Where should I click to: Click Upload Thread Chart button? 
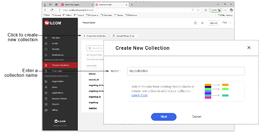123,36
